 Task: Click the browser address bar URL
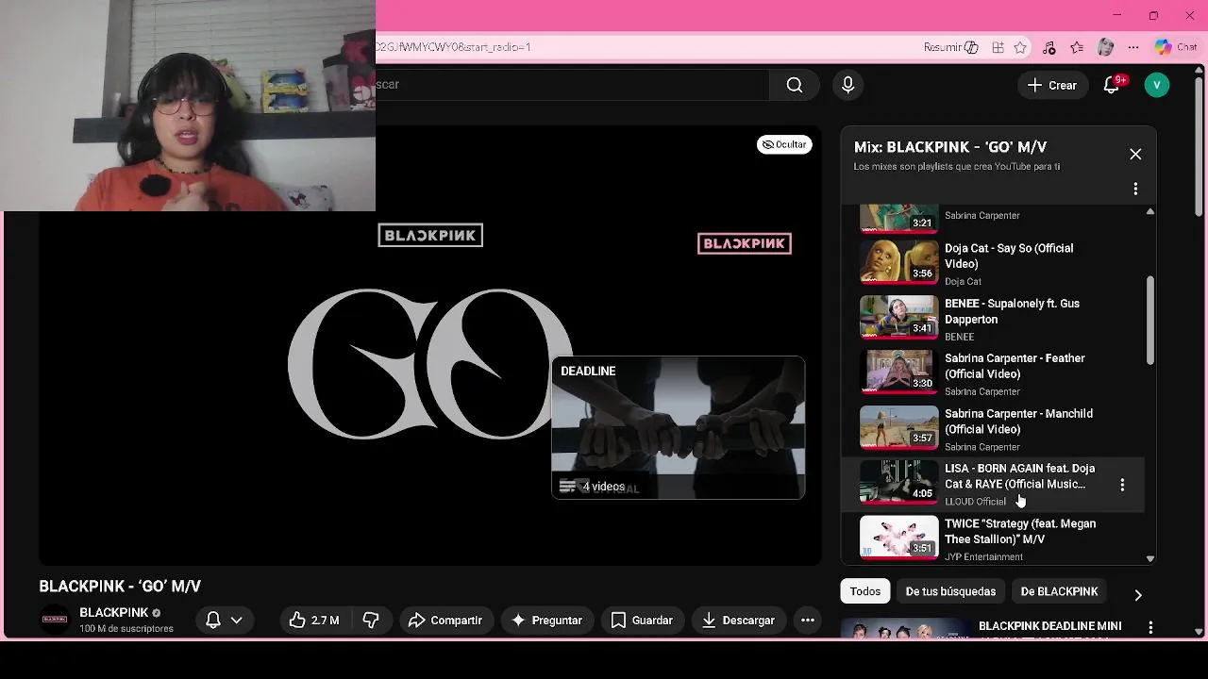pyautogui.click(x=454, y=47)
